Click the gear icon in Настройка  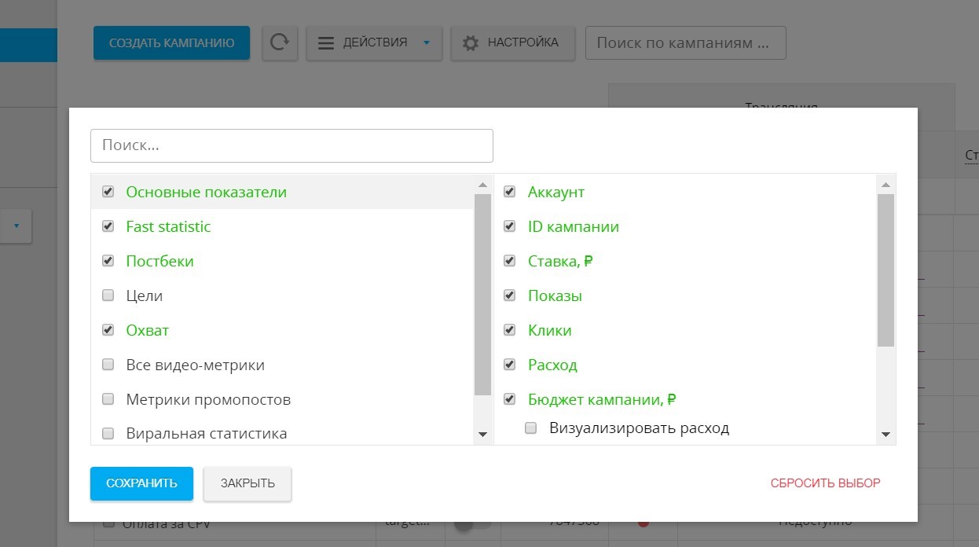[x=471, y=43]
